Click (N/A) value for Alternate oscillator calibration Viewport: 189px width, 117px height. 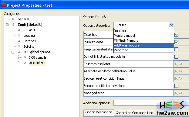pos(178,71)
